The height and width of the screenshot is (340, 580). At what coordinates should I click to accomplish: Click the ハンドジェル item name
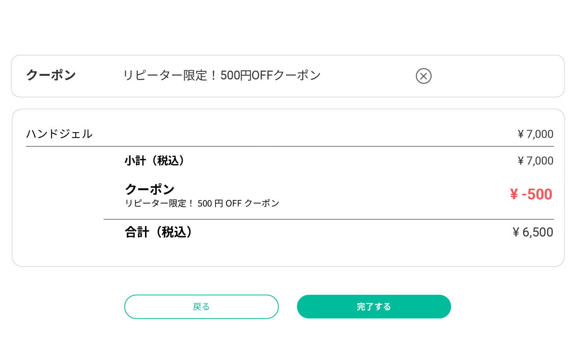click(59, 134)
